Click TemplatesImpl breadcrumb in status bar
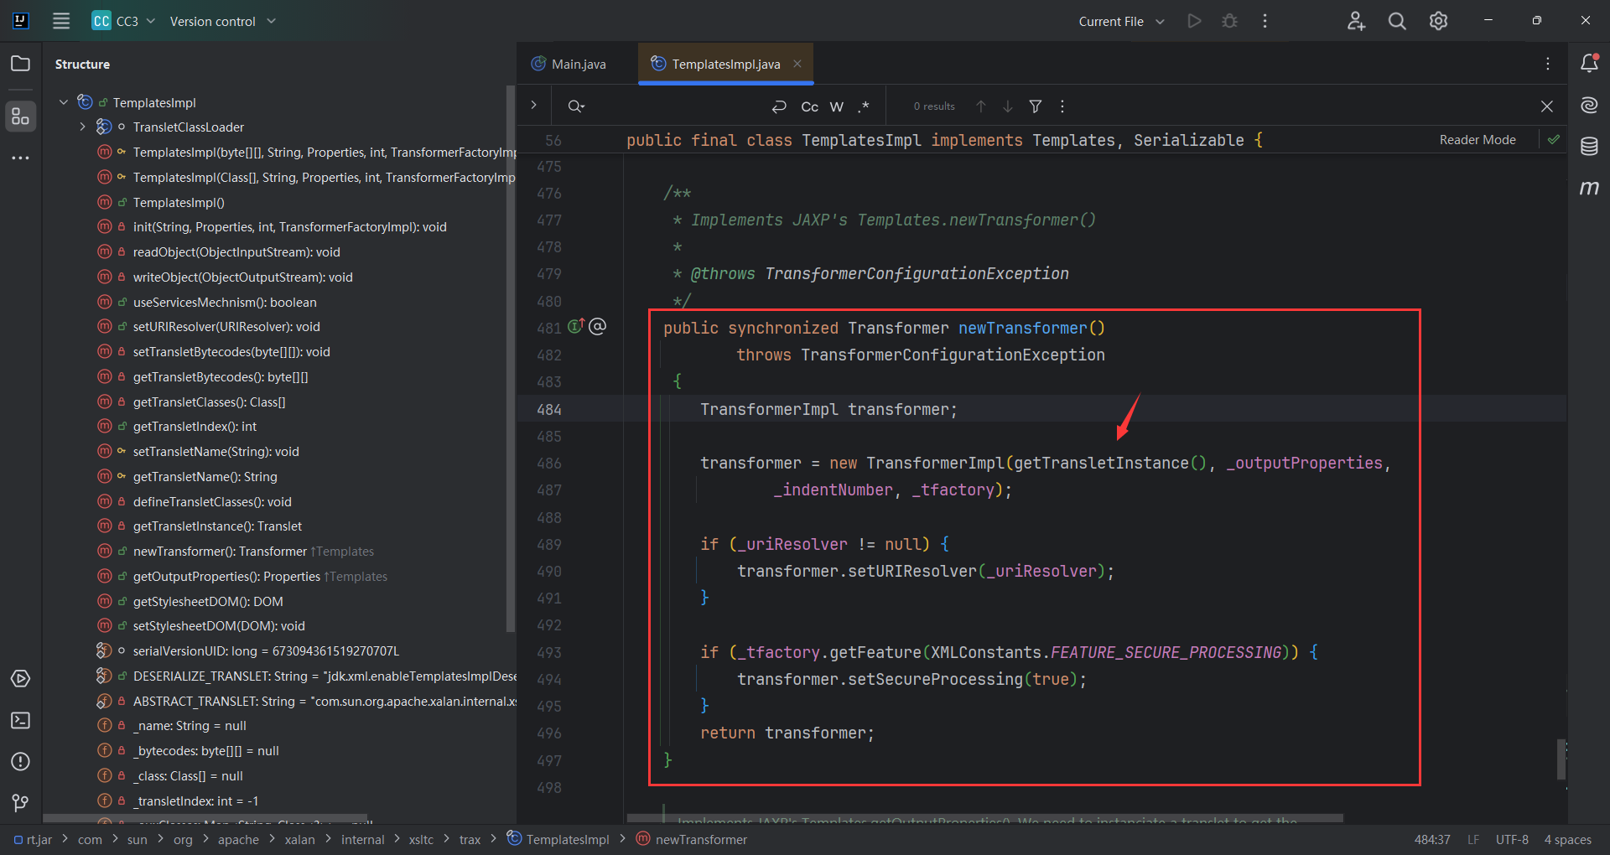The image size is (1610, 855). click(558, 839)
